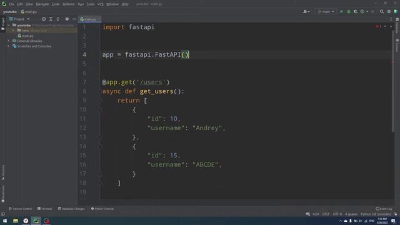Switch to PyCharm on the taskbar

click(x=36, y=221)
